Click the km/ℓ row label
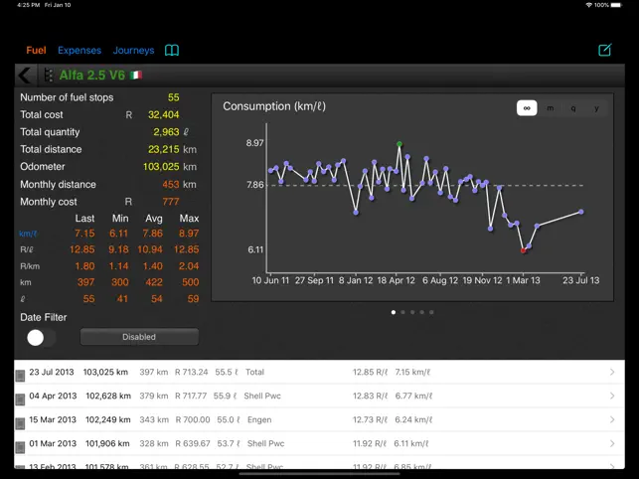The image size is (639, 479). click(x=28, y=234)
